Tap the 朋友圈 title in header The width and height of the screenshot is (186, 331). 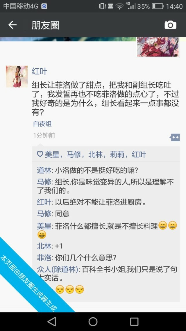(x=45, y=25)
